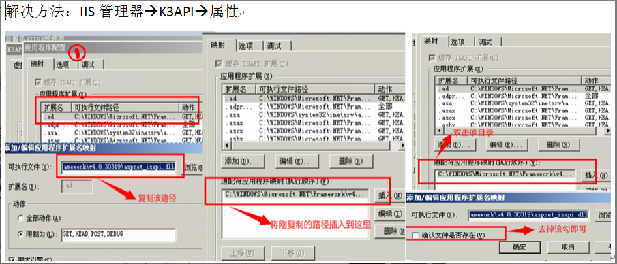Click the 扩展名 field showing .ad

click(x=77, y=186)
